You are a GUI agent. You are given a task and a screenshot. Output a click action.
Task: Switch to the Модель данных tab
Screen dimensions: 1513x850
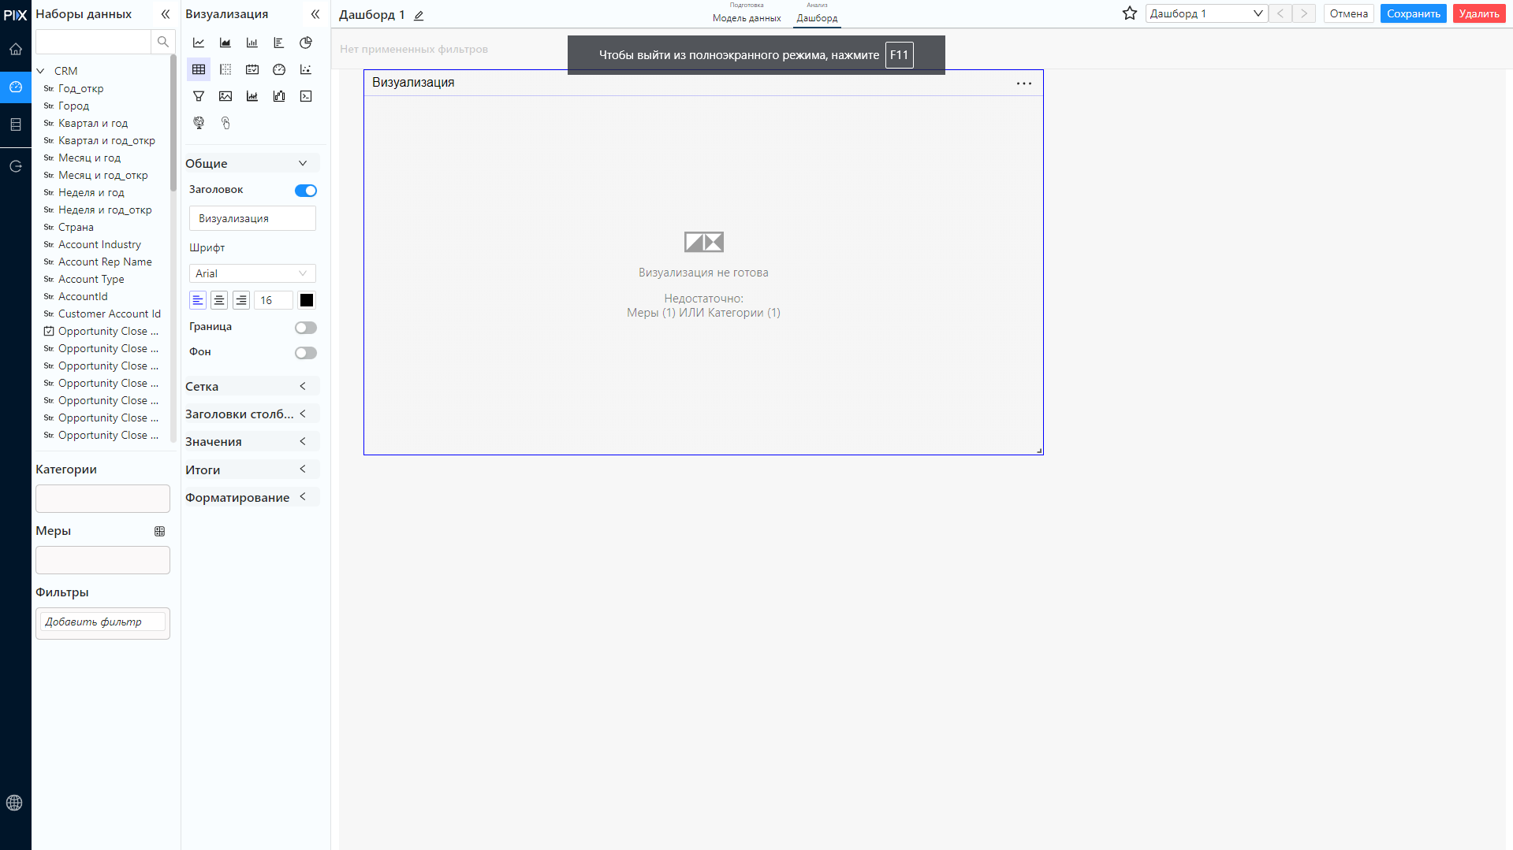tap(747, 18)
